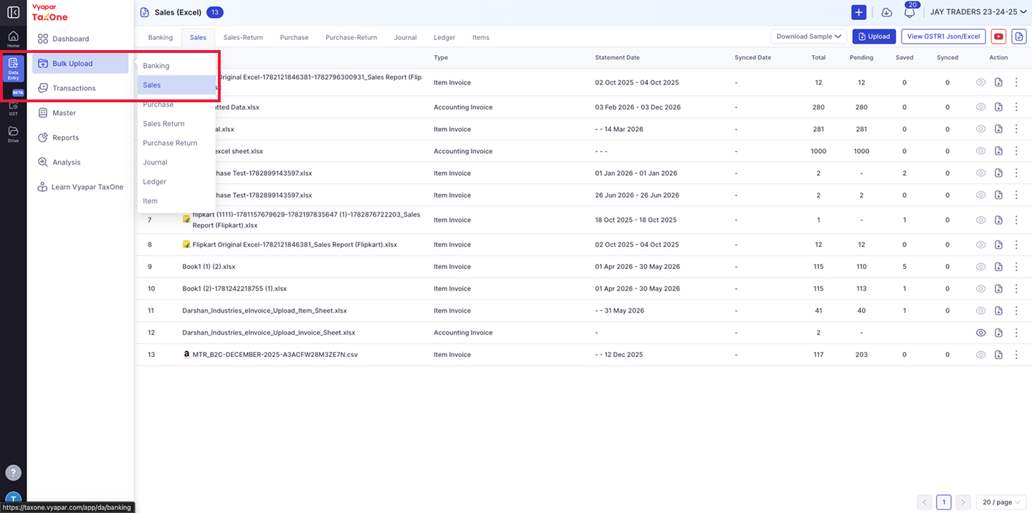
Task: Click Darshan_Industries_eInvoice_Upload_Item_Sheet.xlsx file name
Action: (x=264, y=311)
